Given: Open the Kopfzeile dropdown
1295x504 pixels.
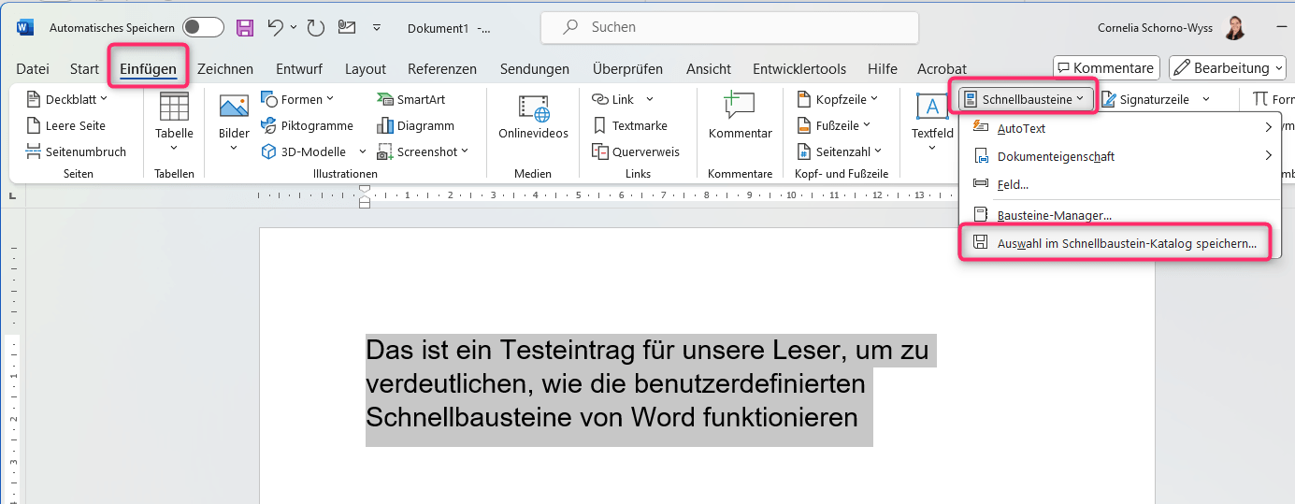Looking at the screenshot, I should point(838,99).
